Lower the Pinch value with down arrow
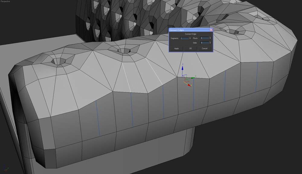 pos(210,39)
